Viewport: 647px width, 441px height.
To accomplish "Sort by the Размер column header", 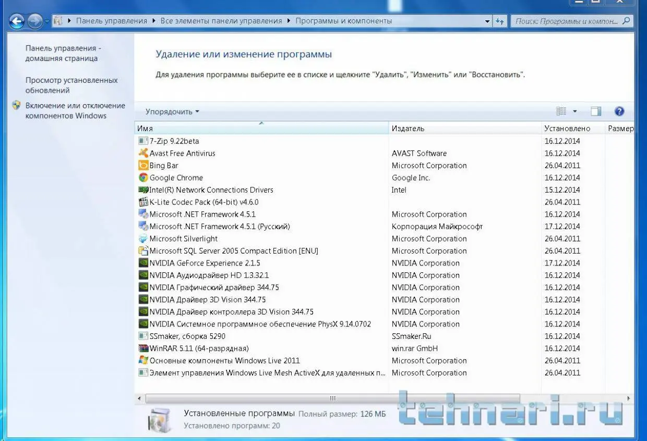I will pyautogui.click(x=620, y=128).
